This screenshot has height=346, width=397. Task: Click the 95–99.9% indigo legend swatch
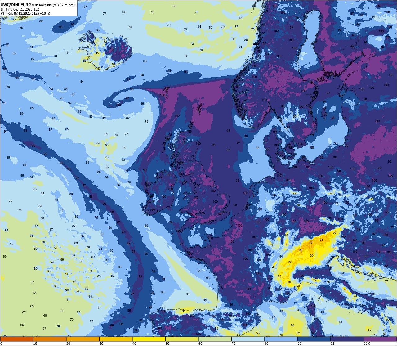[x=347, y=339]
